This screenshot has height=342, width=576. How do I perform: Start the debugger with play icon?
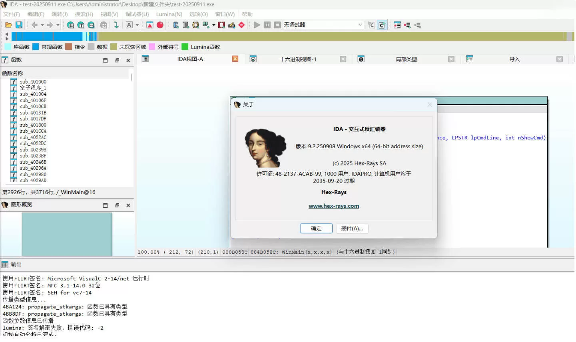[257, 24]
